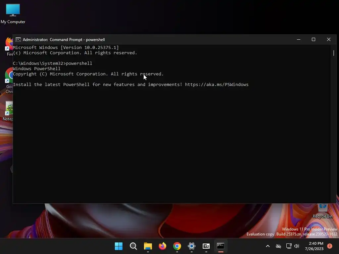This screenshot has height=254, width=339.
Task: Open File Explorer from the taskbar
Action: click(x=148, y=246)
